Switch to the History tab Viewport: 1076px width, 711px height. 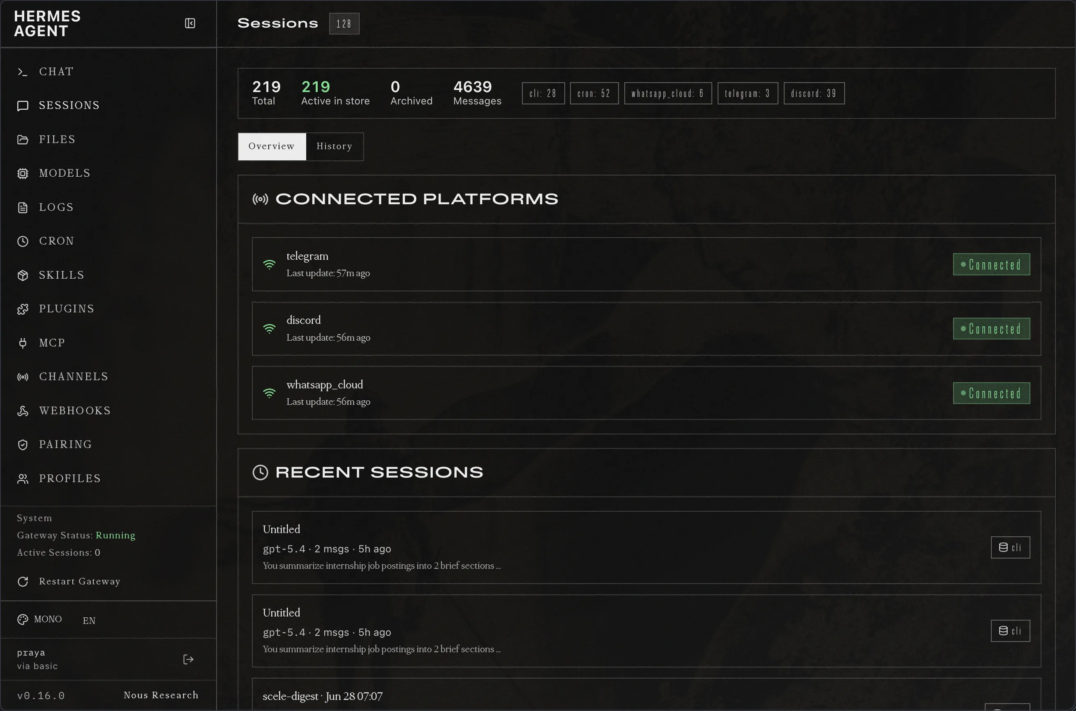click(x=335, y=146)
